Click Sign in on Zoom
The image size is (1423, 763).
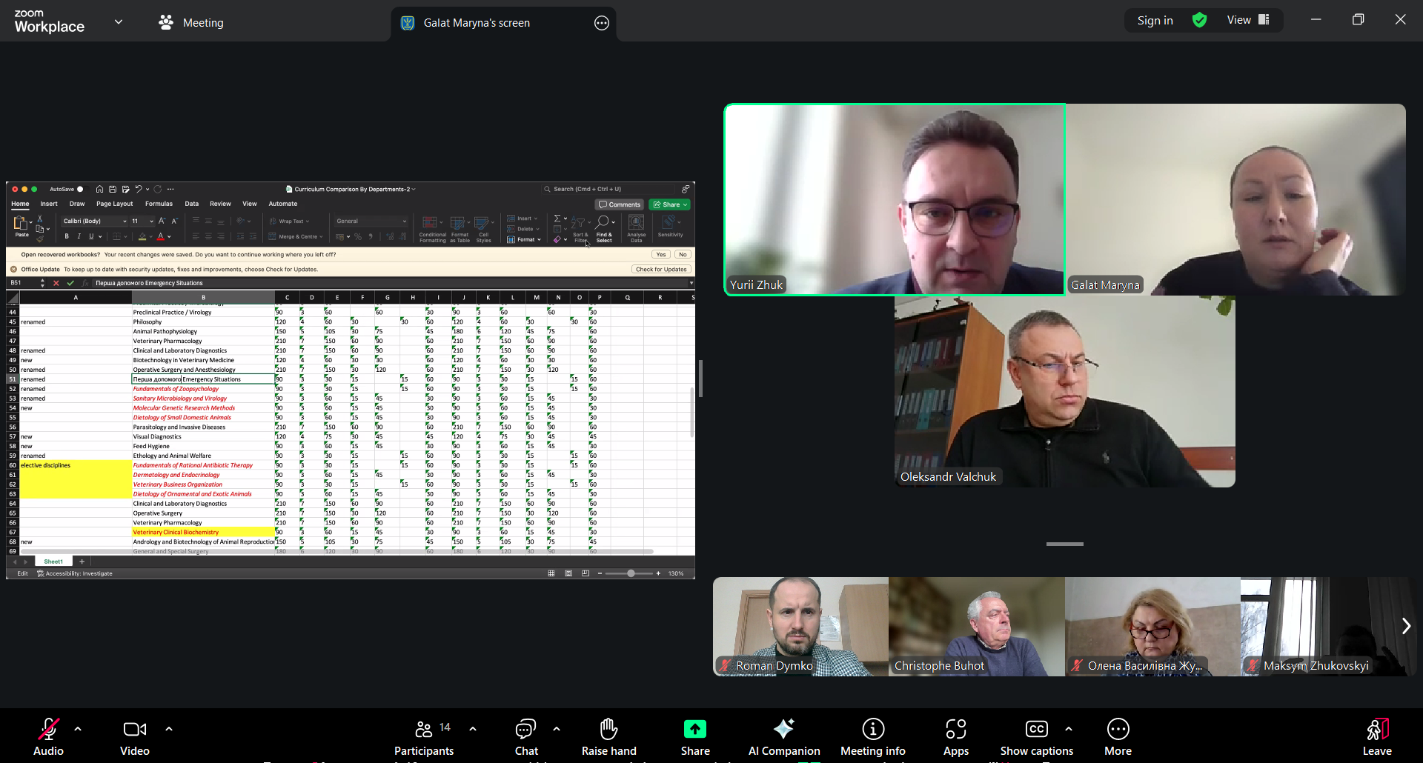[x=1155, y=21]
